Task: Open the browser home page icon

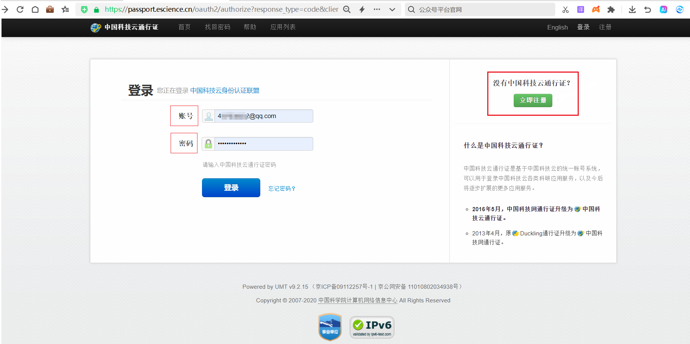Action: pyautogui.click(x=35, y=9)
